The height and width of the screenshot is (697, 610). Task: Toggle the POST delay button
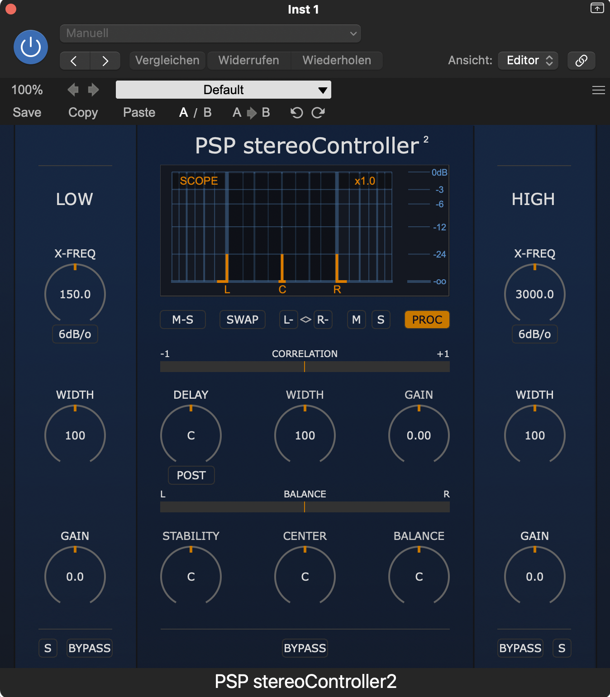tap(191, 475)
